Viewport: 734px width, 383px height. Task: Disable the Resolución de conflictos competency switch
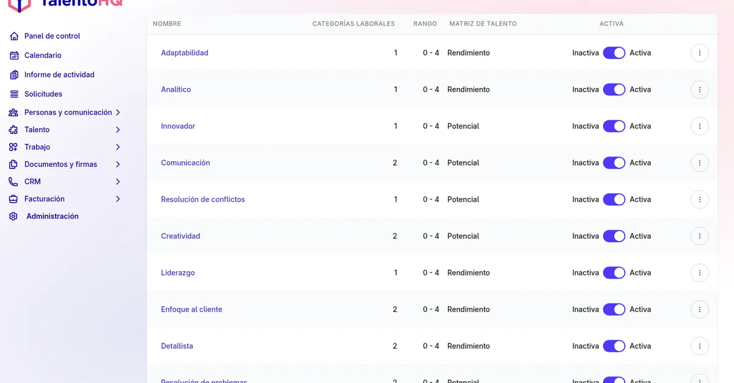pyautogui.click(x=614, y=199)
